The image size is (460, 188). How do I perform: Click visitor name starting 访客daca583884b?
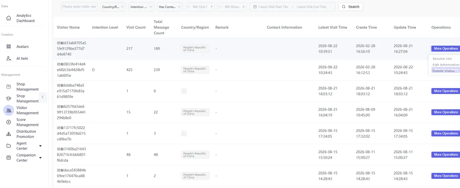click(x=71, y=176)
